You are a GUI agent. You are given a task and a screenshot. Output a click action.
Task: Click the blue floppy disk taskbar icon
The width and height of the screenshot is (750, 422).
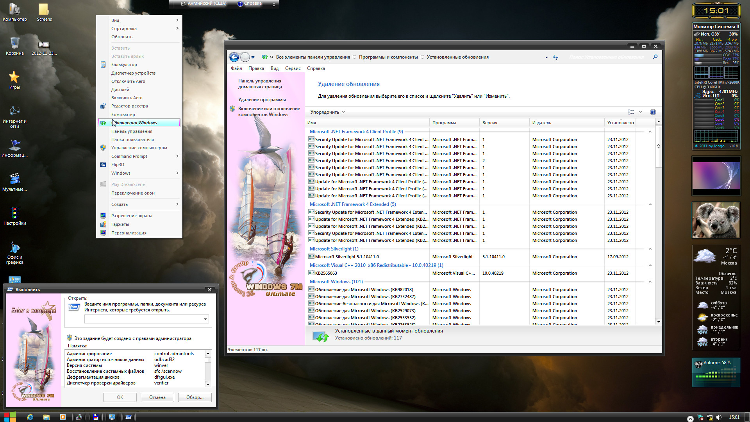tap(95, 417)
